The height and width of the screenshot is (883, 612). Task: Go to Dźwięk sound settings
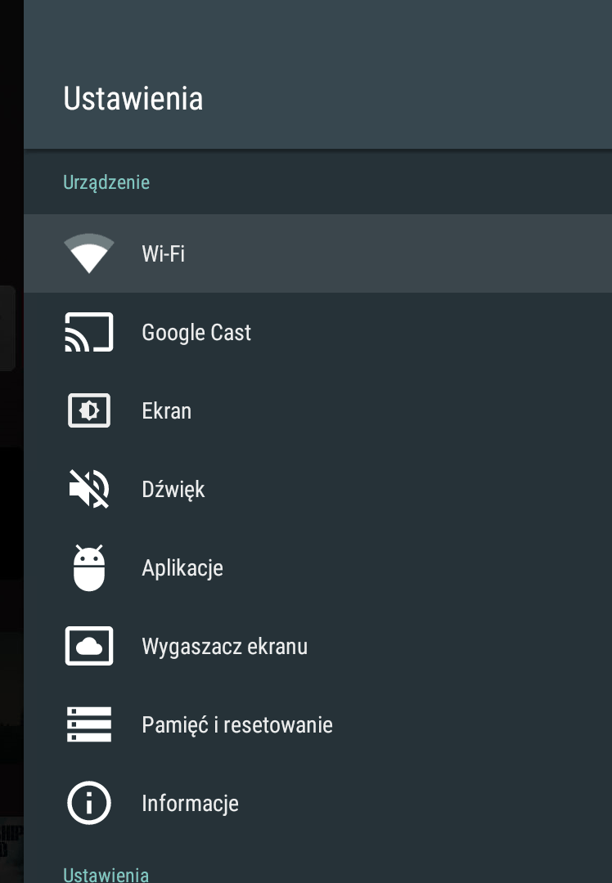(x=173, y=489)
